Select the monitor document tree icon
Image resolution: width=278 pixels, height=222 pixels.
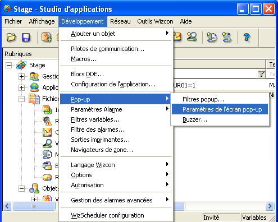(x=47, y=155)
